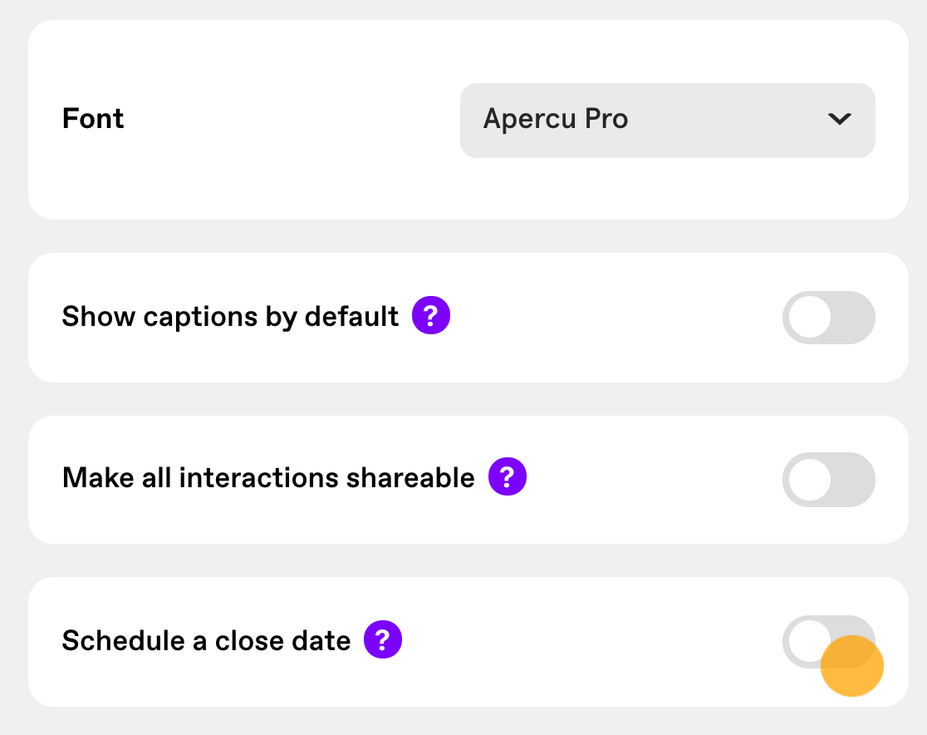Click the Schedule a close date label
The height and width of the screenshot is (735, 927).
pos(206,641)
